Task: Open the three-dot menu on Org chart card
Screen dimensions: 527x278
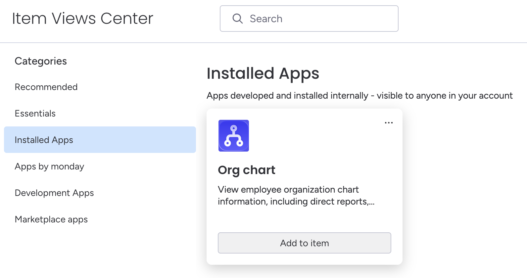Action: tap(388, 123)
